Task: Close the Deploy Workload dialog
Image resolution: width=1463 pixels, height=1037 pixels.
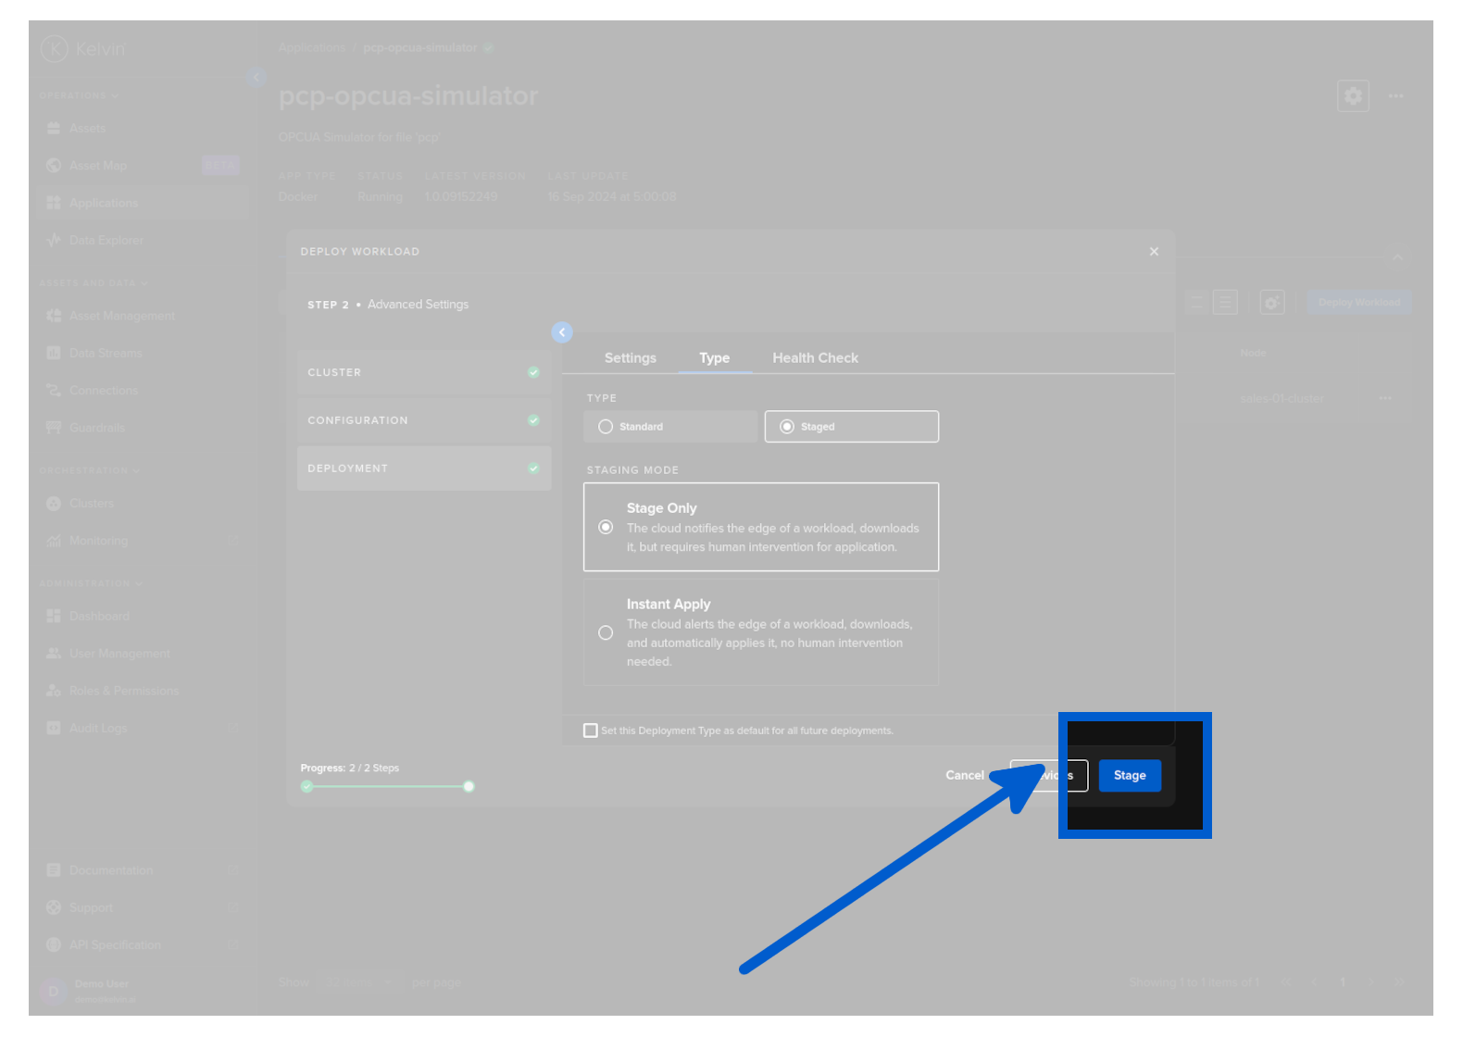Action: click(1154, 252)
